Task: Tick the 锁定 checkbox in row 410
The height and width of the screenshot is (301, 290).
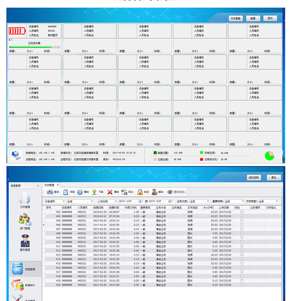Action: 242,242
